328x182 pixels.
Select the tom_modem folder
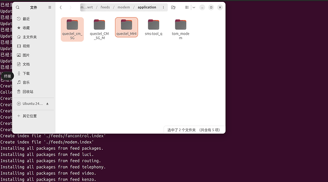point(181,29)
